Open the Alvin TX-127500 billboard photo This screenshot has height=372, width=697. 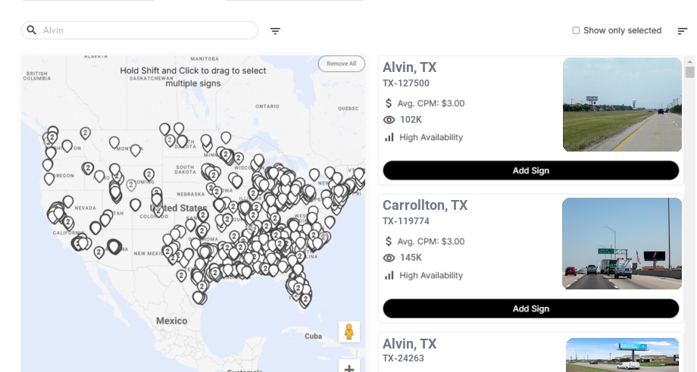click(622, 105)
